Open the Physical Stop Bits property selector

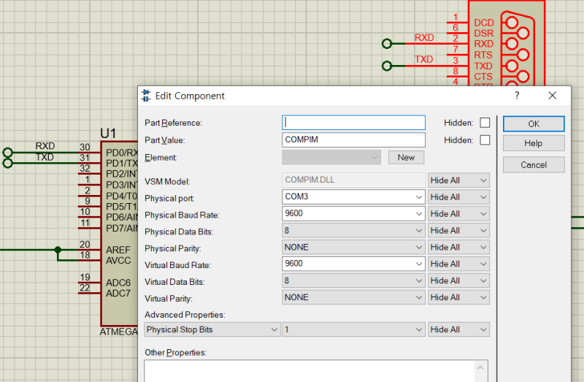(x=212, y=329)
